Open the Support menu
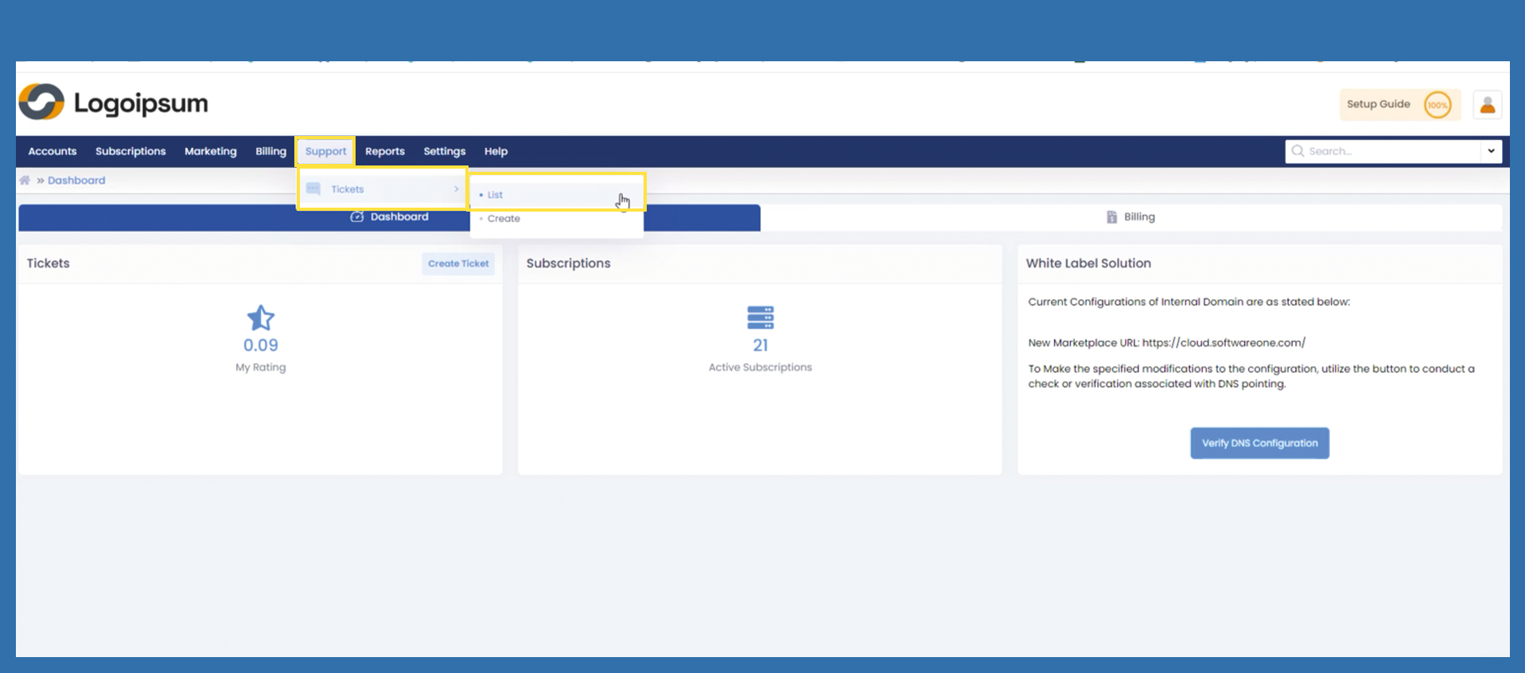1525x673 pixels. pos(325,151)
